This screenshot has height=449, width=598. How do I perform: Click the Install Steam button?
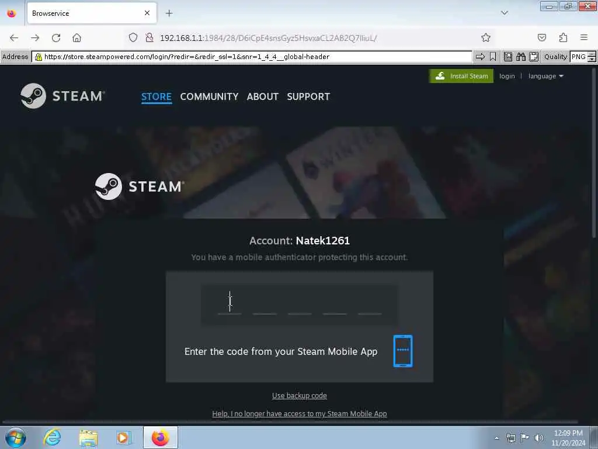point(461,76)
